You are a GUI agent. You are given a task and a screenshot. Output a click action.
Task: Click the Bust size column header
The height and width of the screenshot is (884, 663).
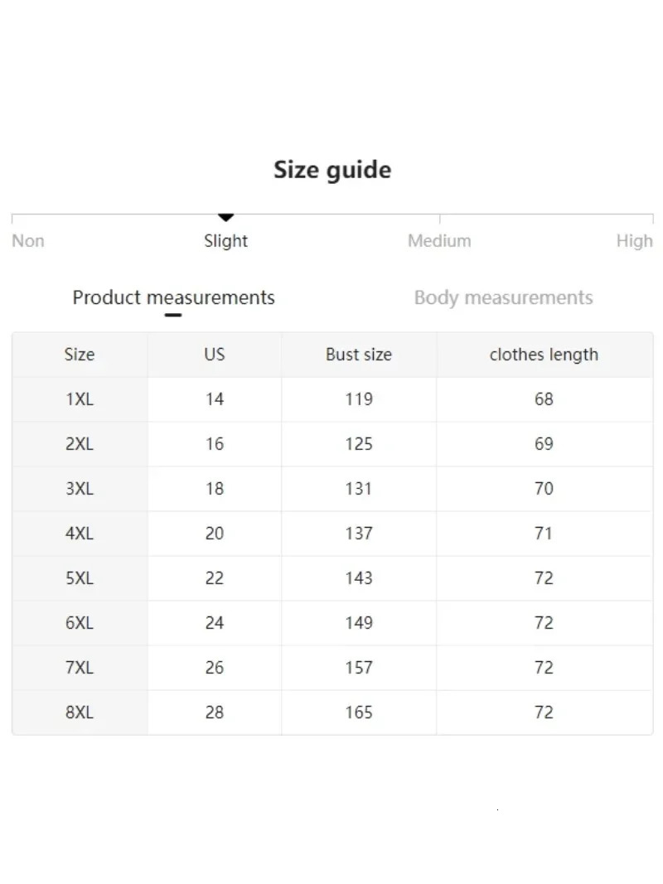tap(359, 355)
